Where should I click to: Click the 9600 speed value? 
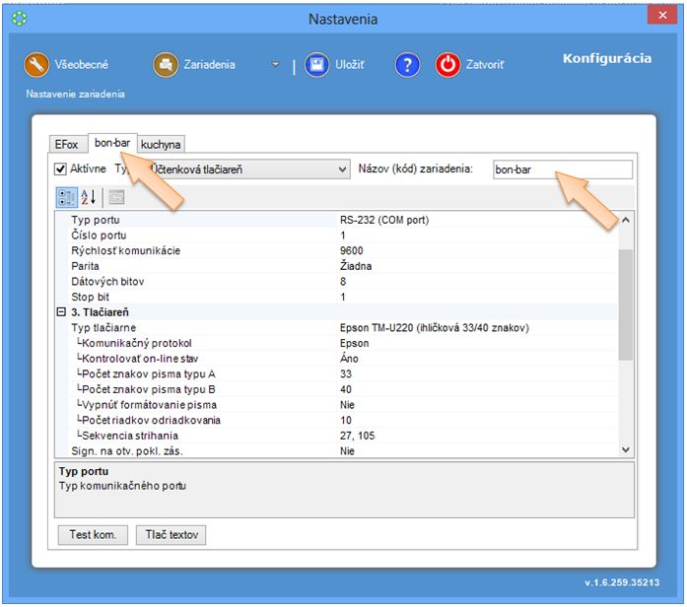pyautogui.click(x=352, y=250)
